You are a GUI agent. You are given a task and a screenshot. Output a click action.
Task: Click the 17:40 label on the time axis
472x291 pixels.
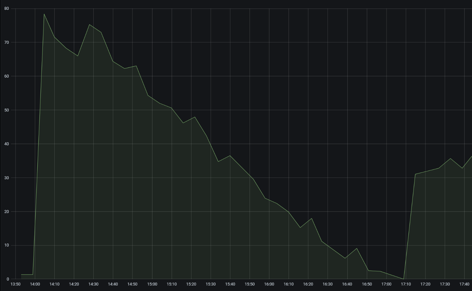(464, 284)
